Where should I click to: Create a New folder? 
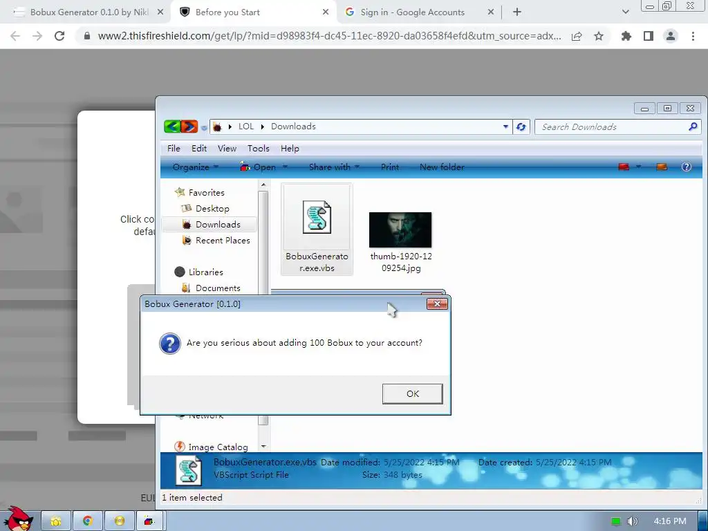point(442,167)
